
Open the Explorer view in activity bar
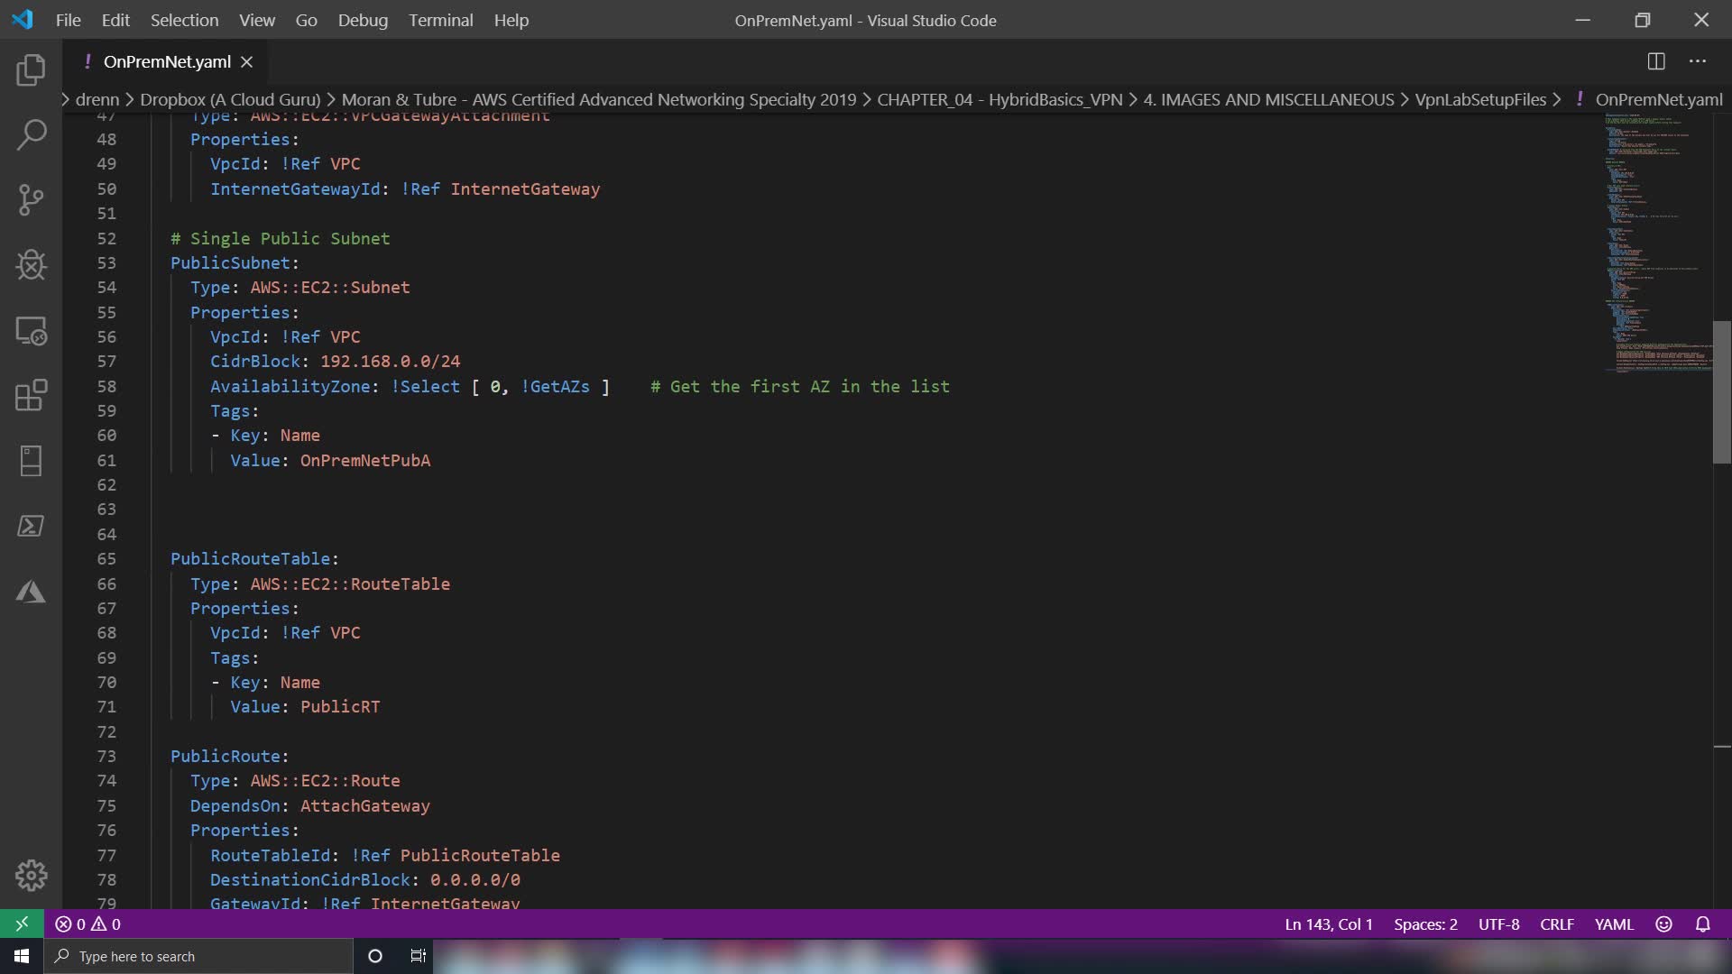coord(31,70)
